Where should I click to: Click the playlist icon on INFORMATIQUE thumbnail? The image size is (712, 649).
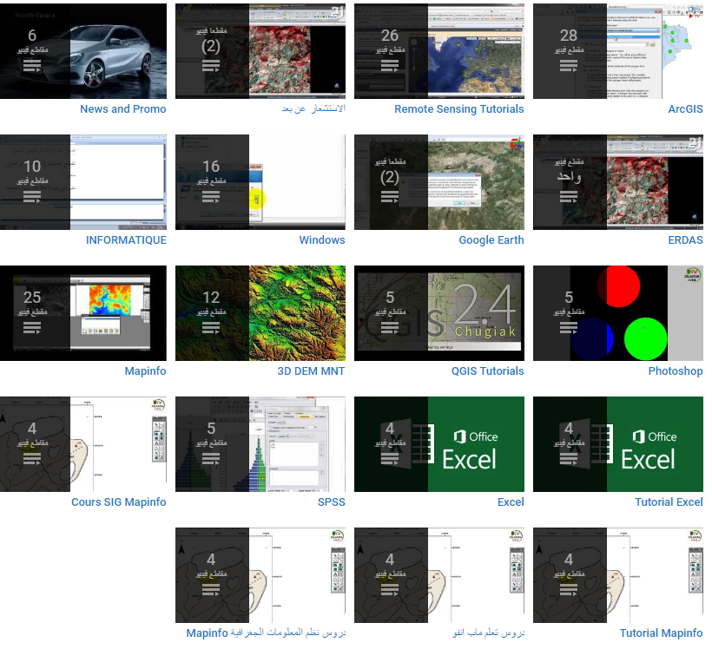click(x=32, y=197)
